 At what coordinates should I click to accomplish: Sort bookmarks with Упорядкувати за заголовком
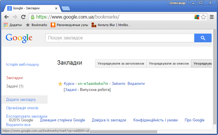coord(121,63)
